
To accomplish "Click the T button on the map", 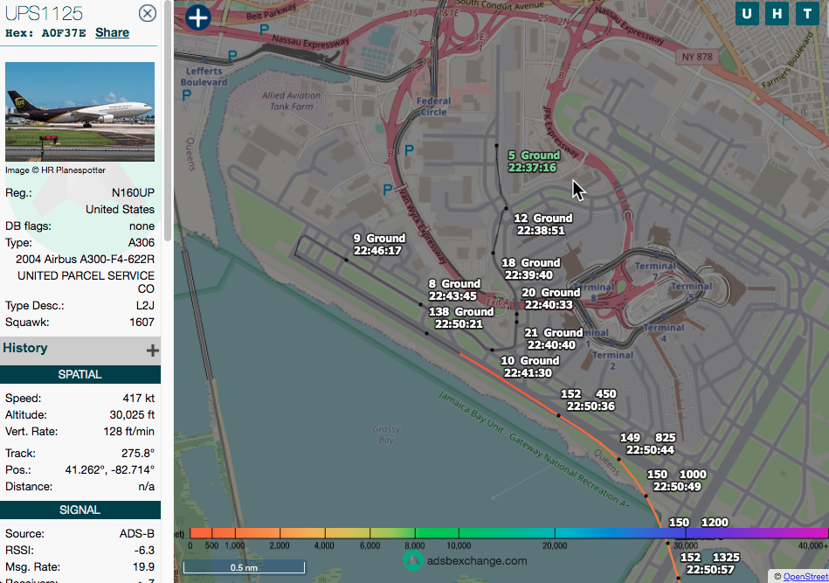I will [x=807, y=13].
